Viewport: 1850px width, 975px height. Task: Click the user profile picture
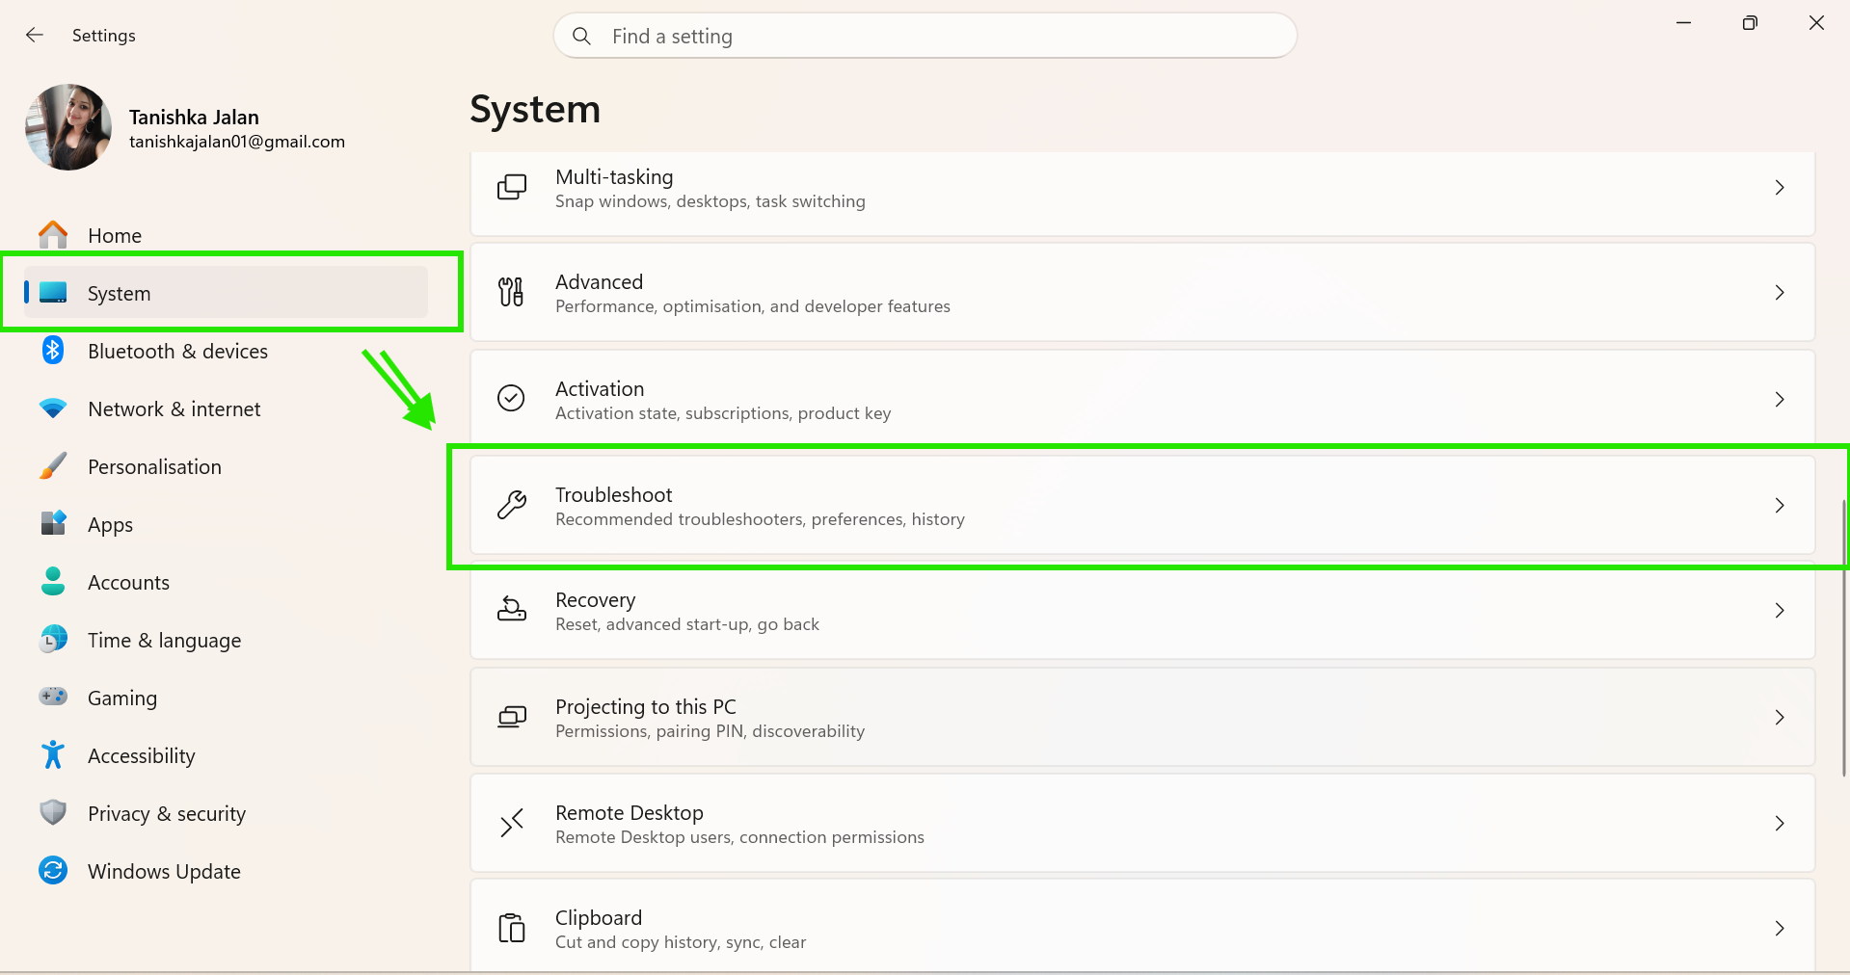click(68, 127)
